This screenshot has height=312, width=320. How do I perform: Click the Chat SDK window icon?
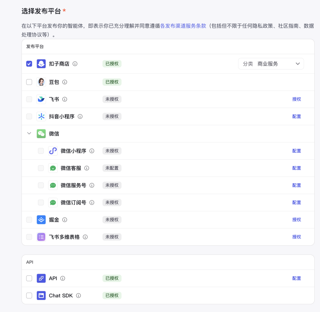41,295
